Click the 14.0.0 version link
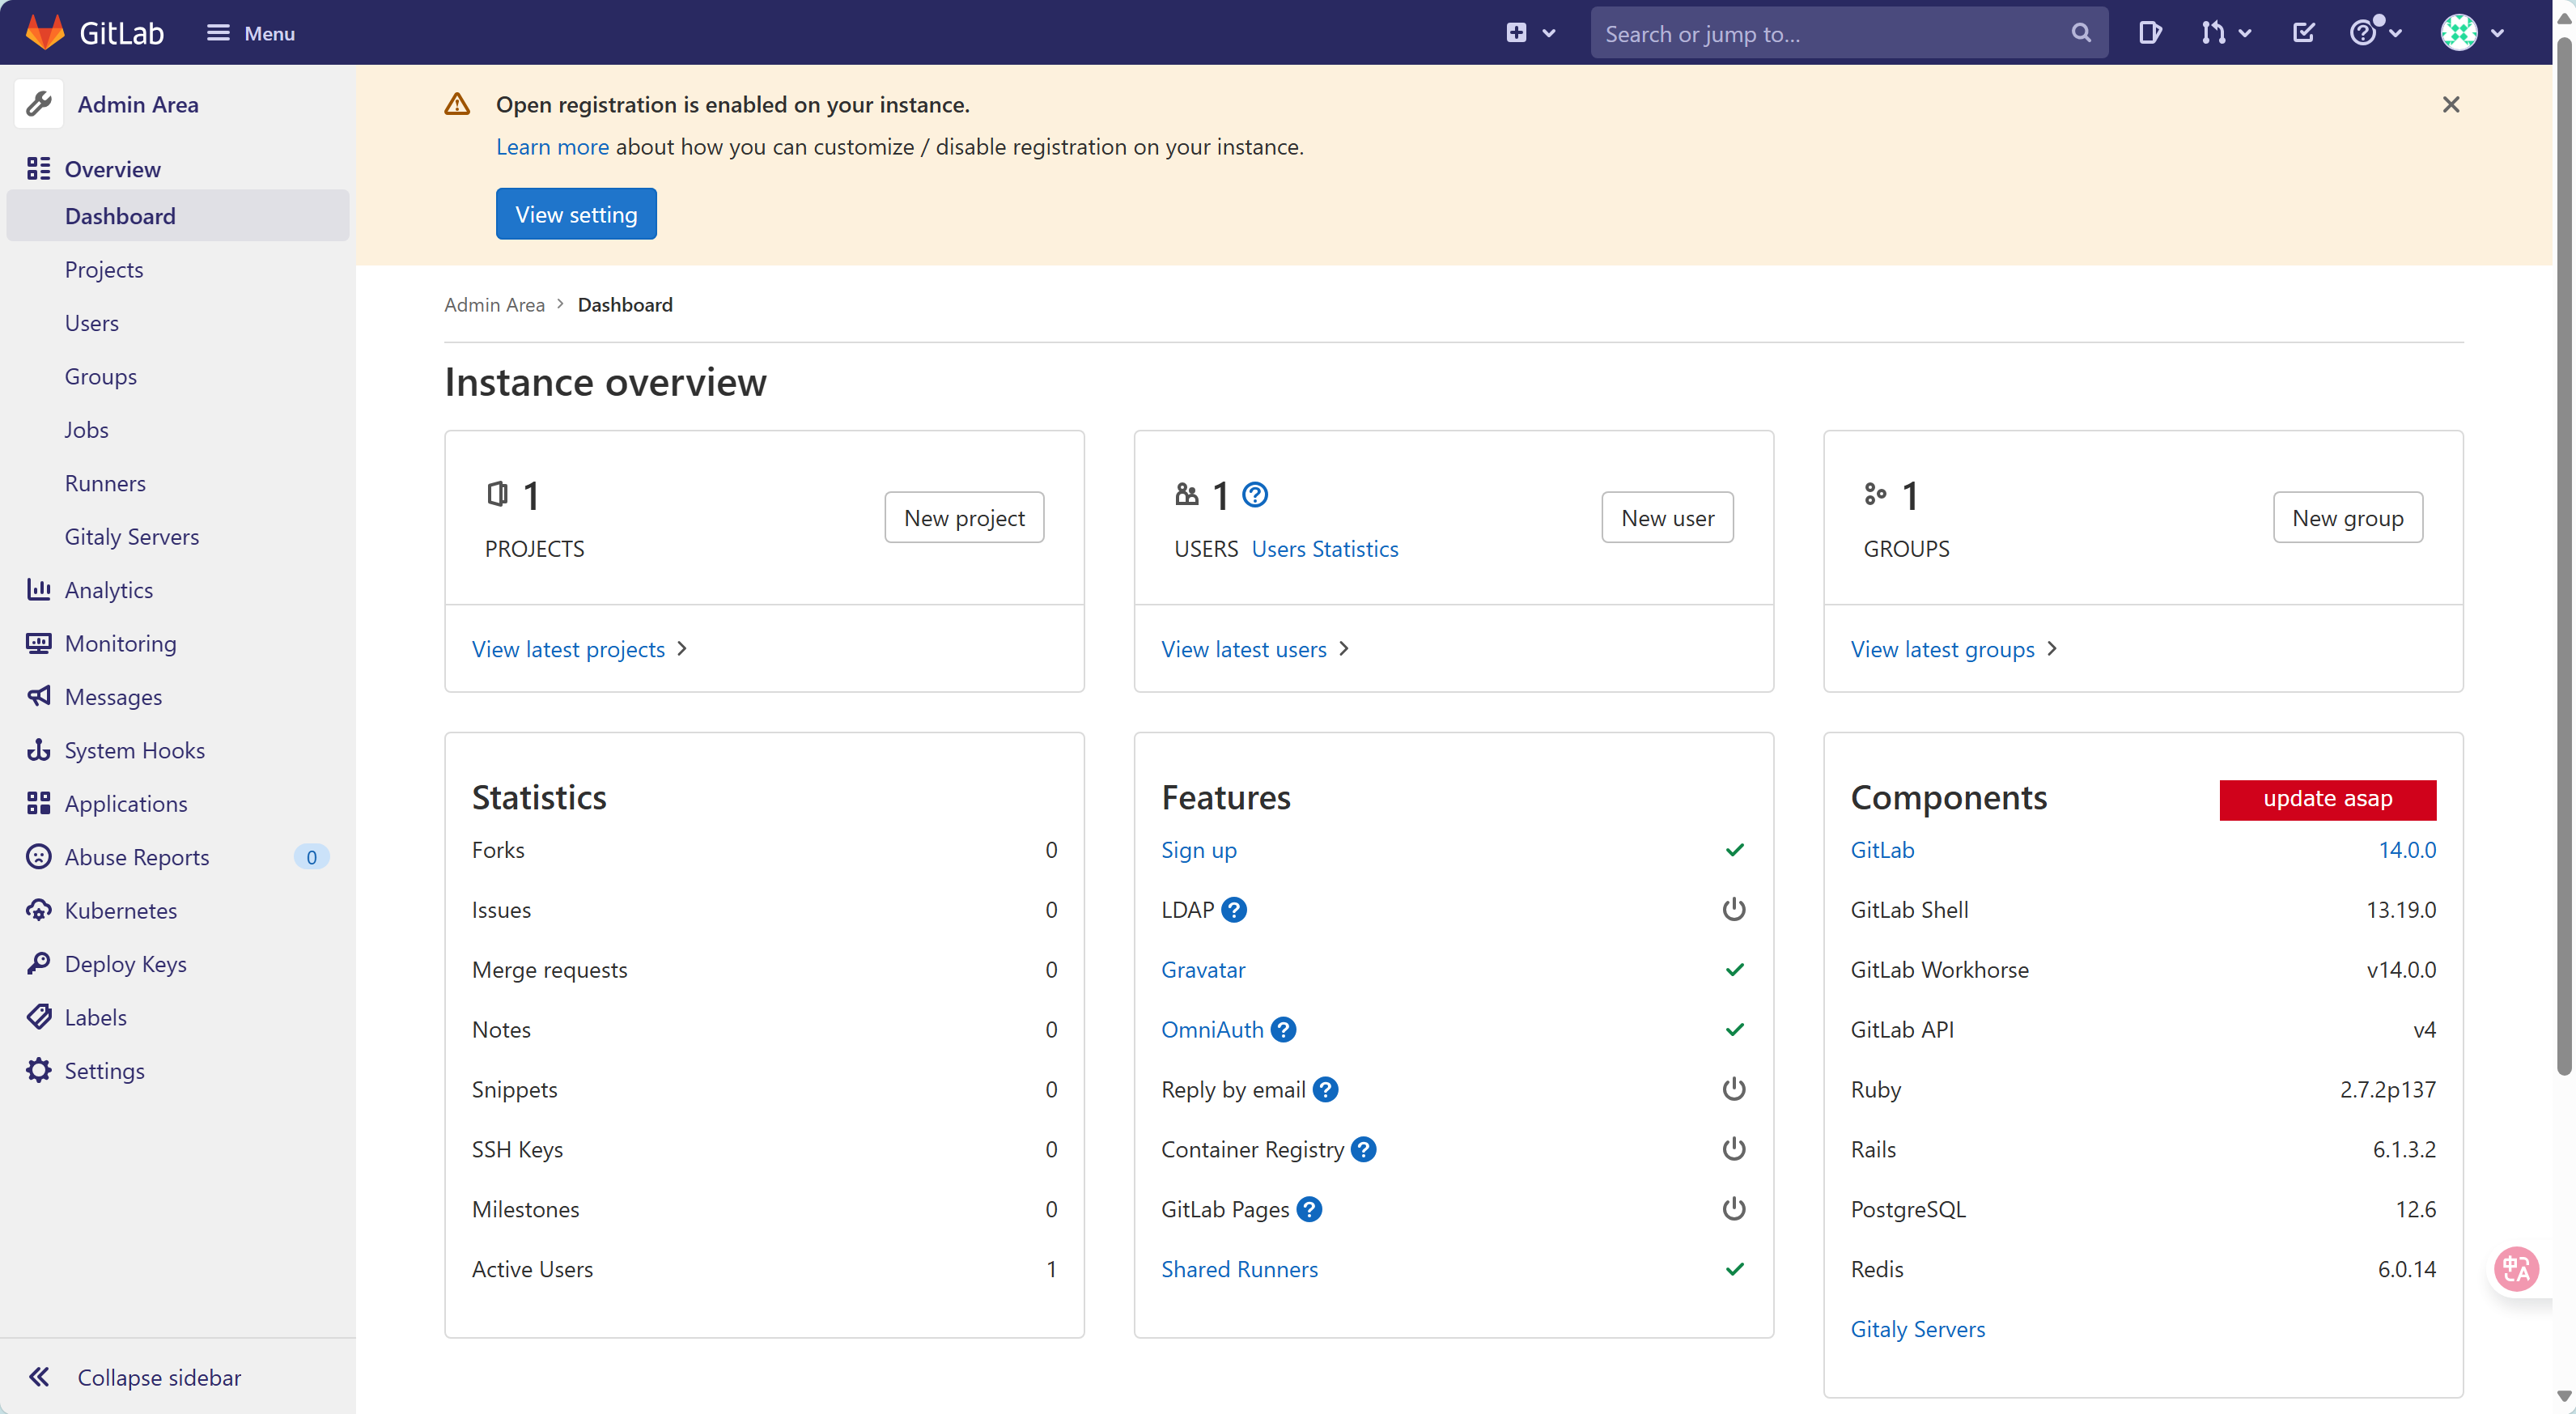The image size is (2576, 1414). coord(2407,850)
